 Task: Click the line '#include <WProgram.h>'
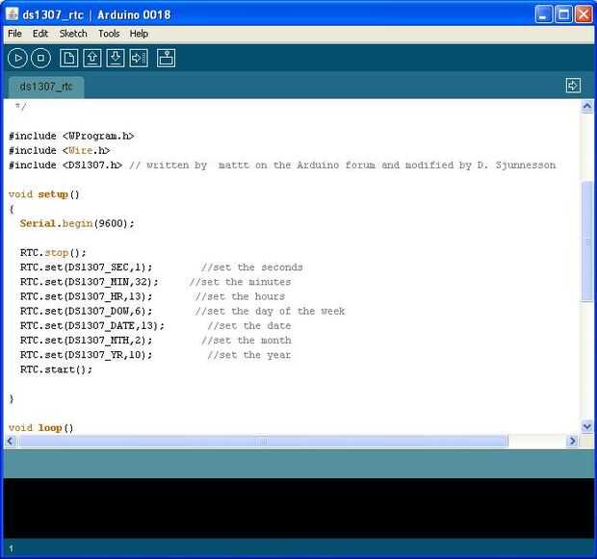click(x=71, y=136)
